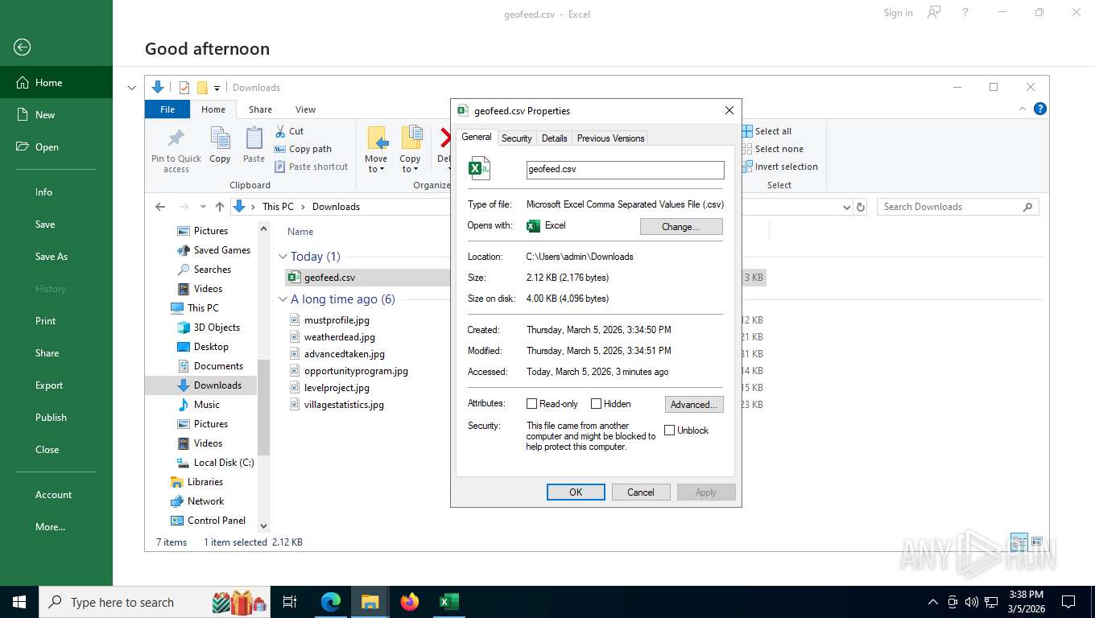
Task: Click Copy path in the ribbon
Action: (303, 149)
